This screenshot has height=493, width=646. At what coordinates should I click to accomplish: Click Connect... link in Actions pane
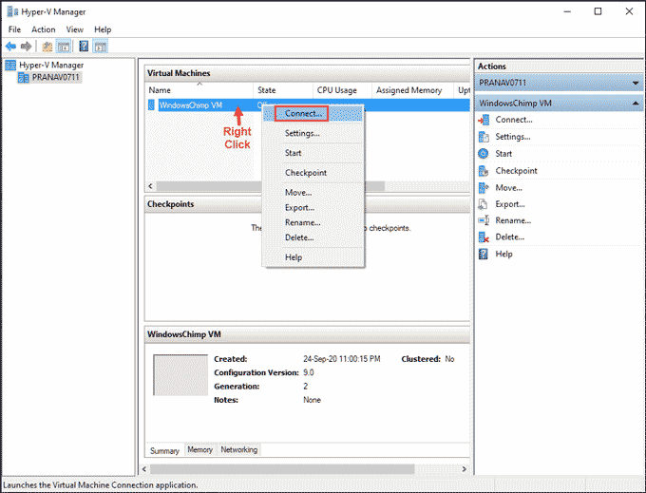(514, 120)
